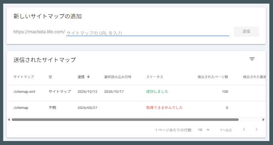Click the 取得できませんでした status
This screenshot has width=273, height=145.
pyautogui.click(x=164, y=108)
